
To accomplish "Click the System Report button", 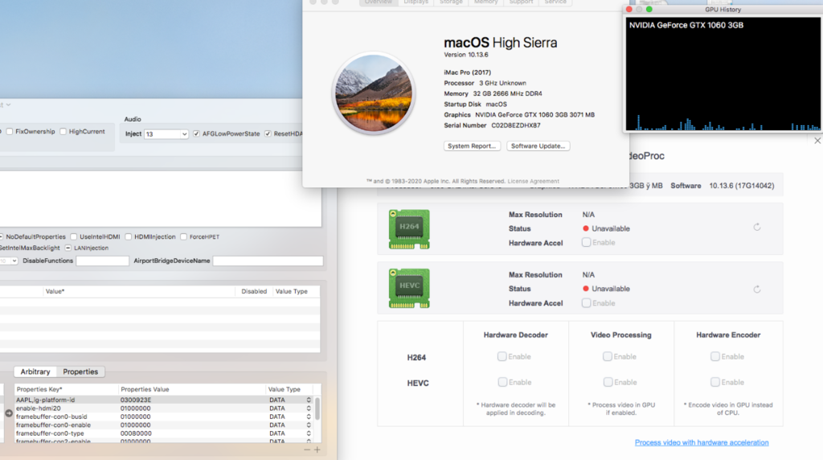I will (x=473, y=146).
